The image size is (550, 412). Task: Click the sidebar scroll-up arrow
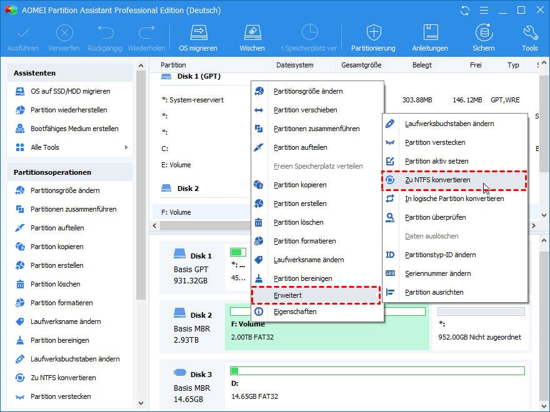pyautogui.click(x=141, y=66)
